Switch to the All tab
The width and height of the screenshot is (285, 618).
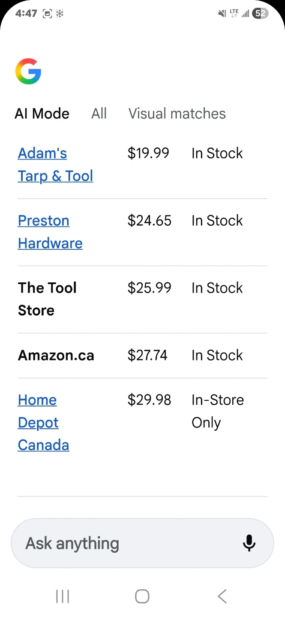click(99, 114)
